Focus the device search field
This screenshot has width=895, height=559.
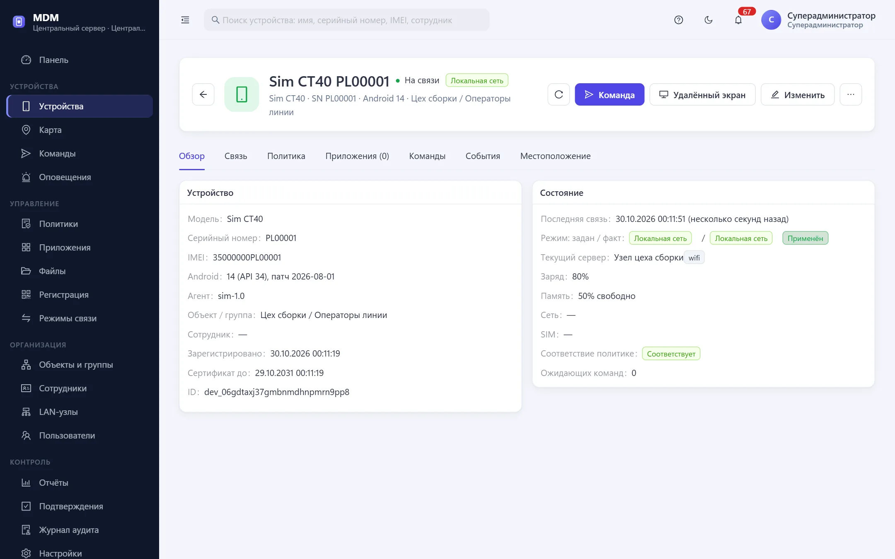(x=346, y=20)
